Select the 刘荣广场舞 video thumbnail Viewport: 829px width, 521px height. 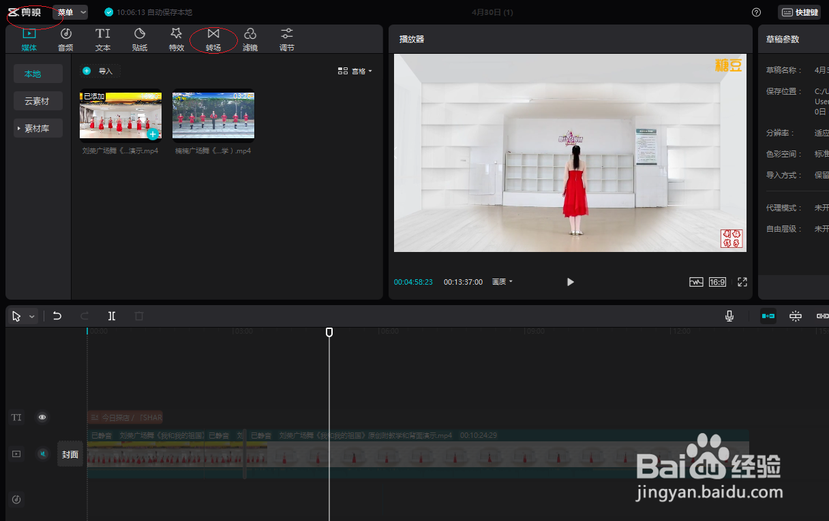tap(121, 115)
